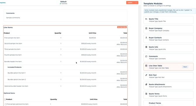The width and height of the screenshot is (196, 106).
Task: Check the First sample optional line item box
Action: (6, 104)
